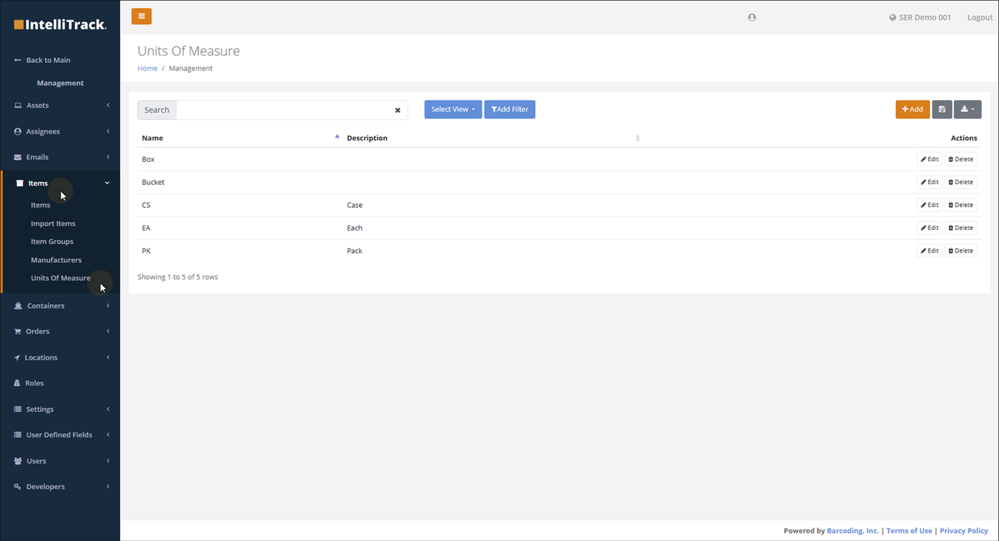Edit the EA Each row
The height and width of the screenshot is (541, 999).
click(x=930, y=228)
